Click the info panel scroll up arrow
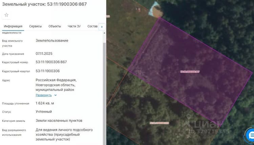Image resolution: width=254 pixels, height=145 pixels. [x=104, y=33]
